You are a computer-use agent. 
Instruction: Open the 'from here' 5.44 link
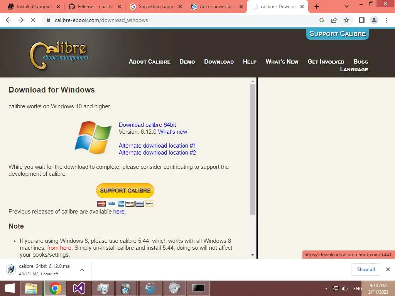(x=59, y=248)
